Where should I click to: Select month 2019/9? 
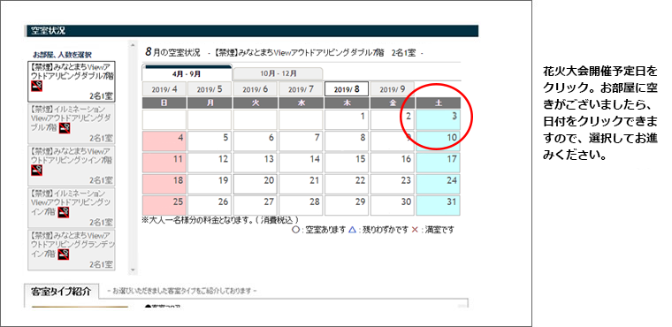coord(392,89)
